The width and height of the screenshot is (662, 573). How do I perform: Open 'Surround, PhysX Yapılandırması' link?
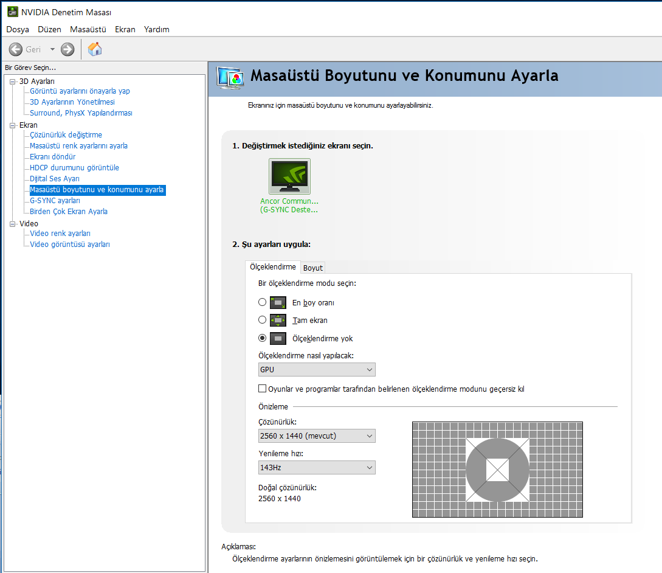click(81, 113)
